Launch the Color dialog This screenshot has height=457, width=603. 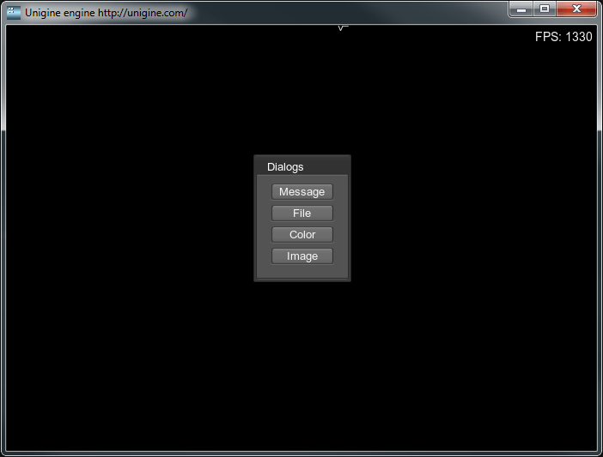[x=301, y=235]
